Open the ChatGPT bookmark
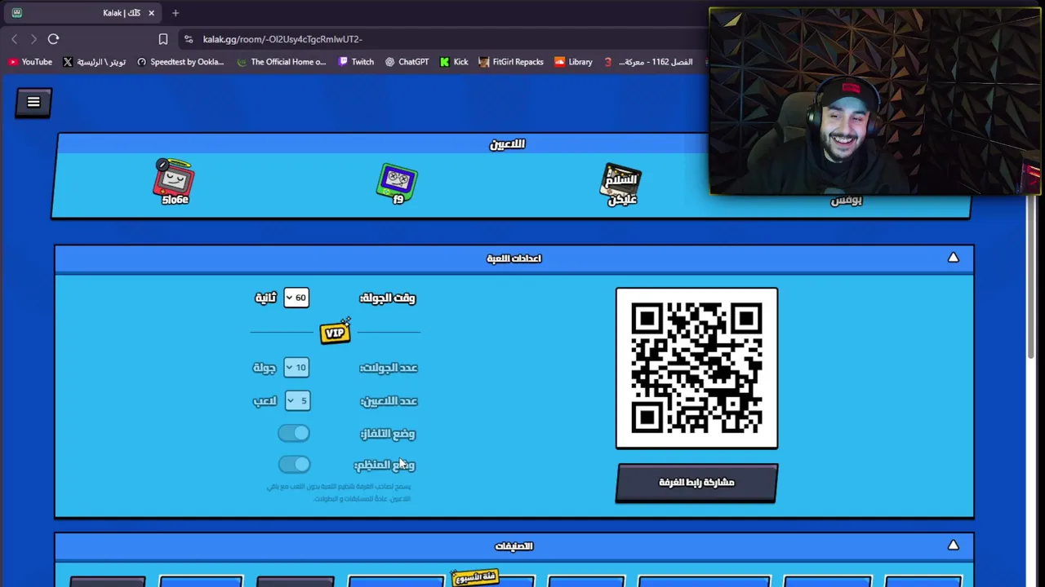 point(407,62)
